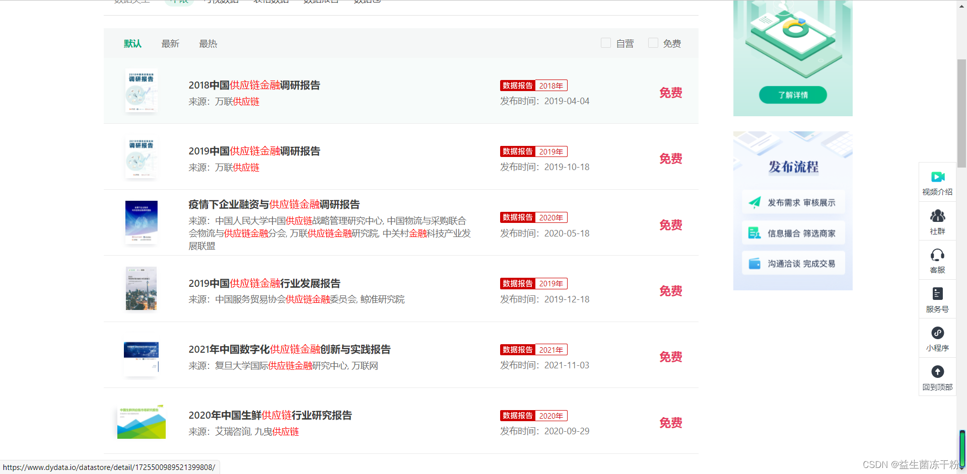Click the 发布流程 heading banner
The image size is (967, 474).
click(x=793, y=167)
